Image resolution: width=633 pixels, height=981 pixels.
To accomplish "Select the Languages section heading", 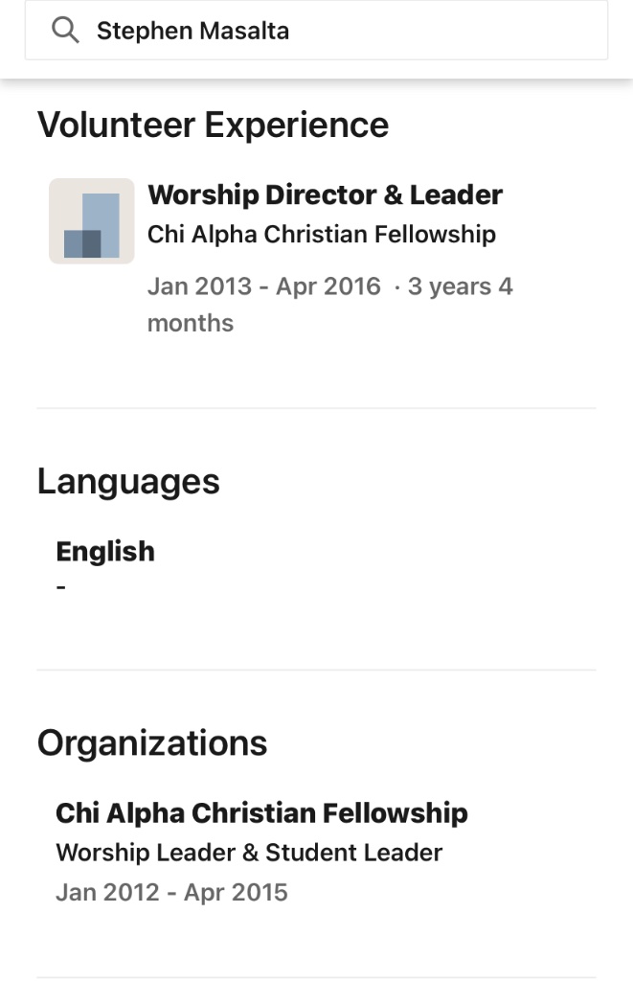I will 128,481.
